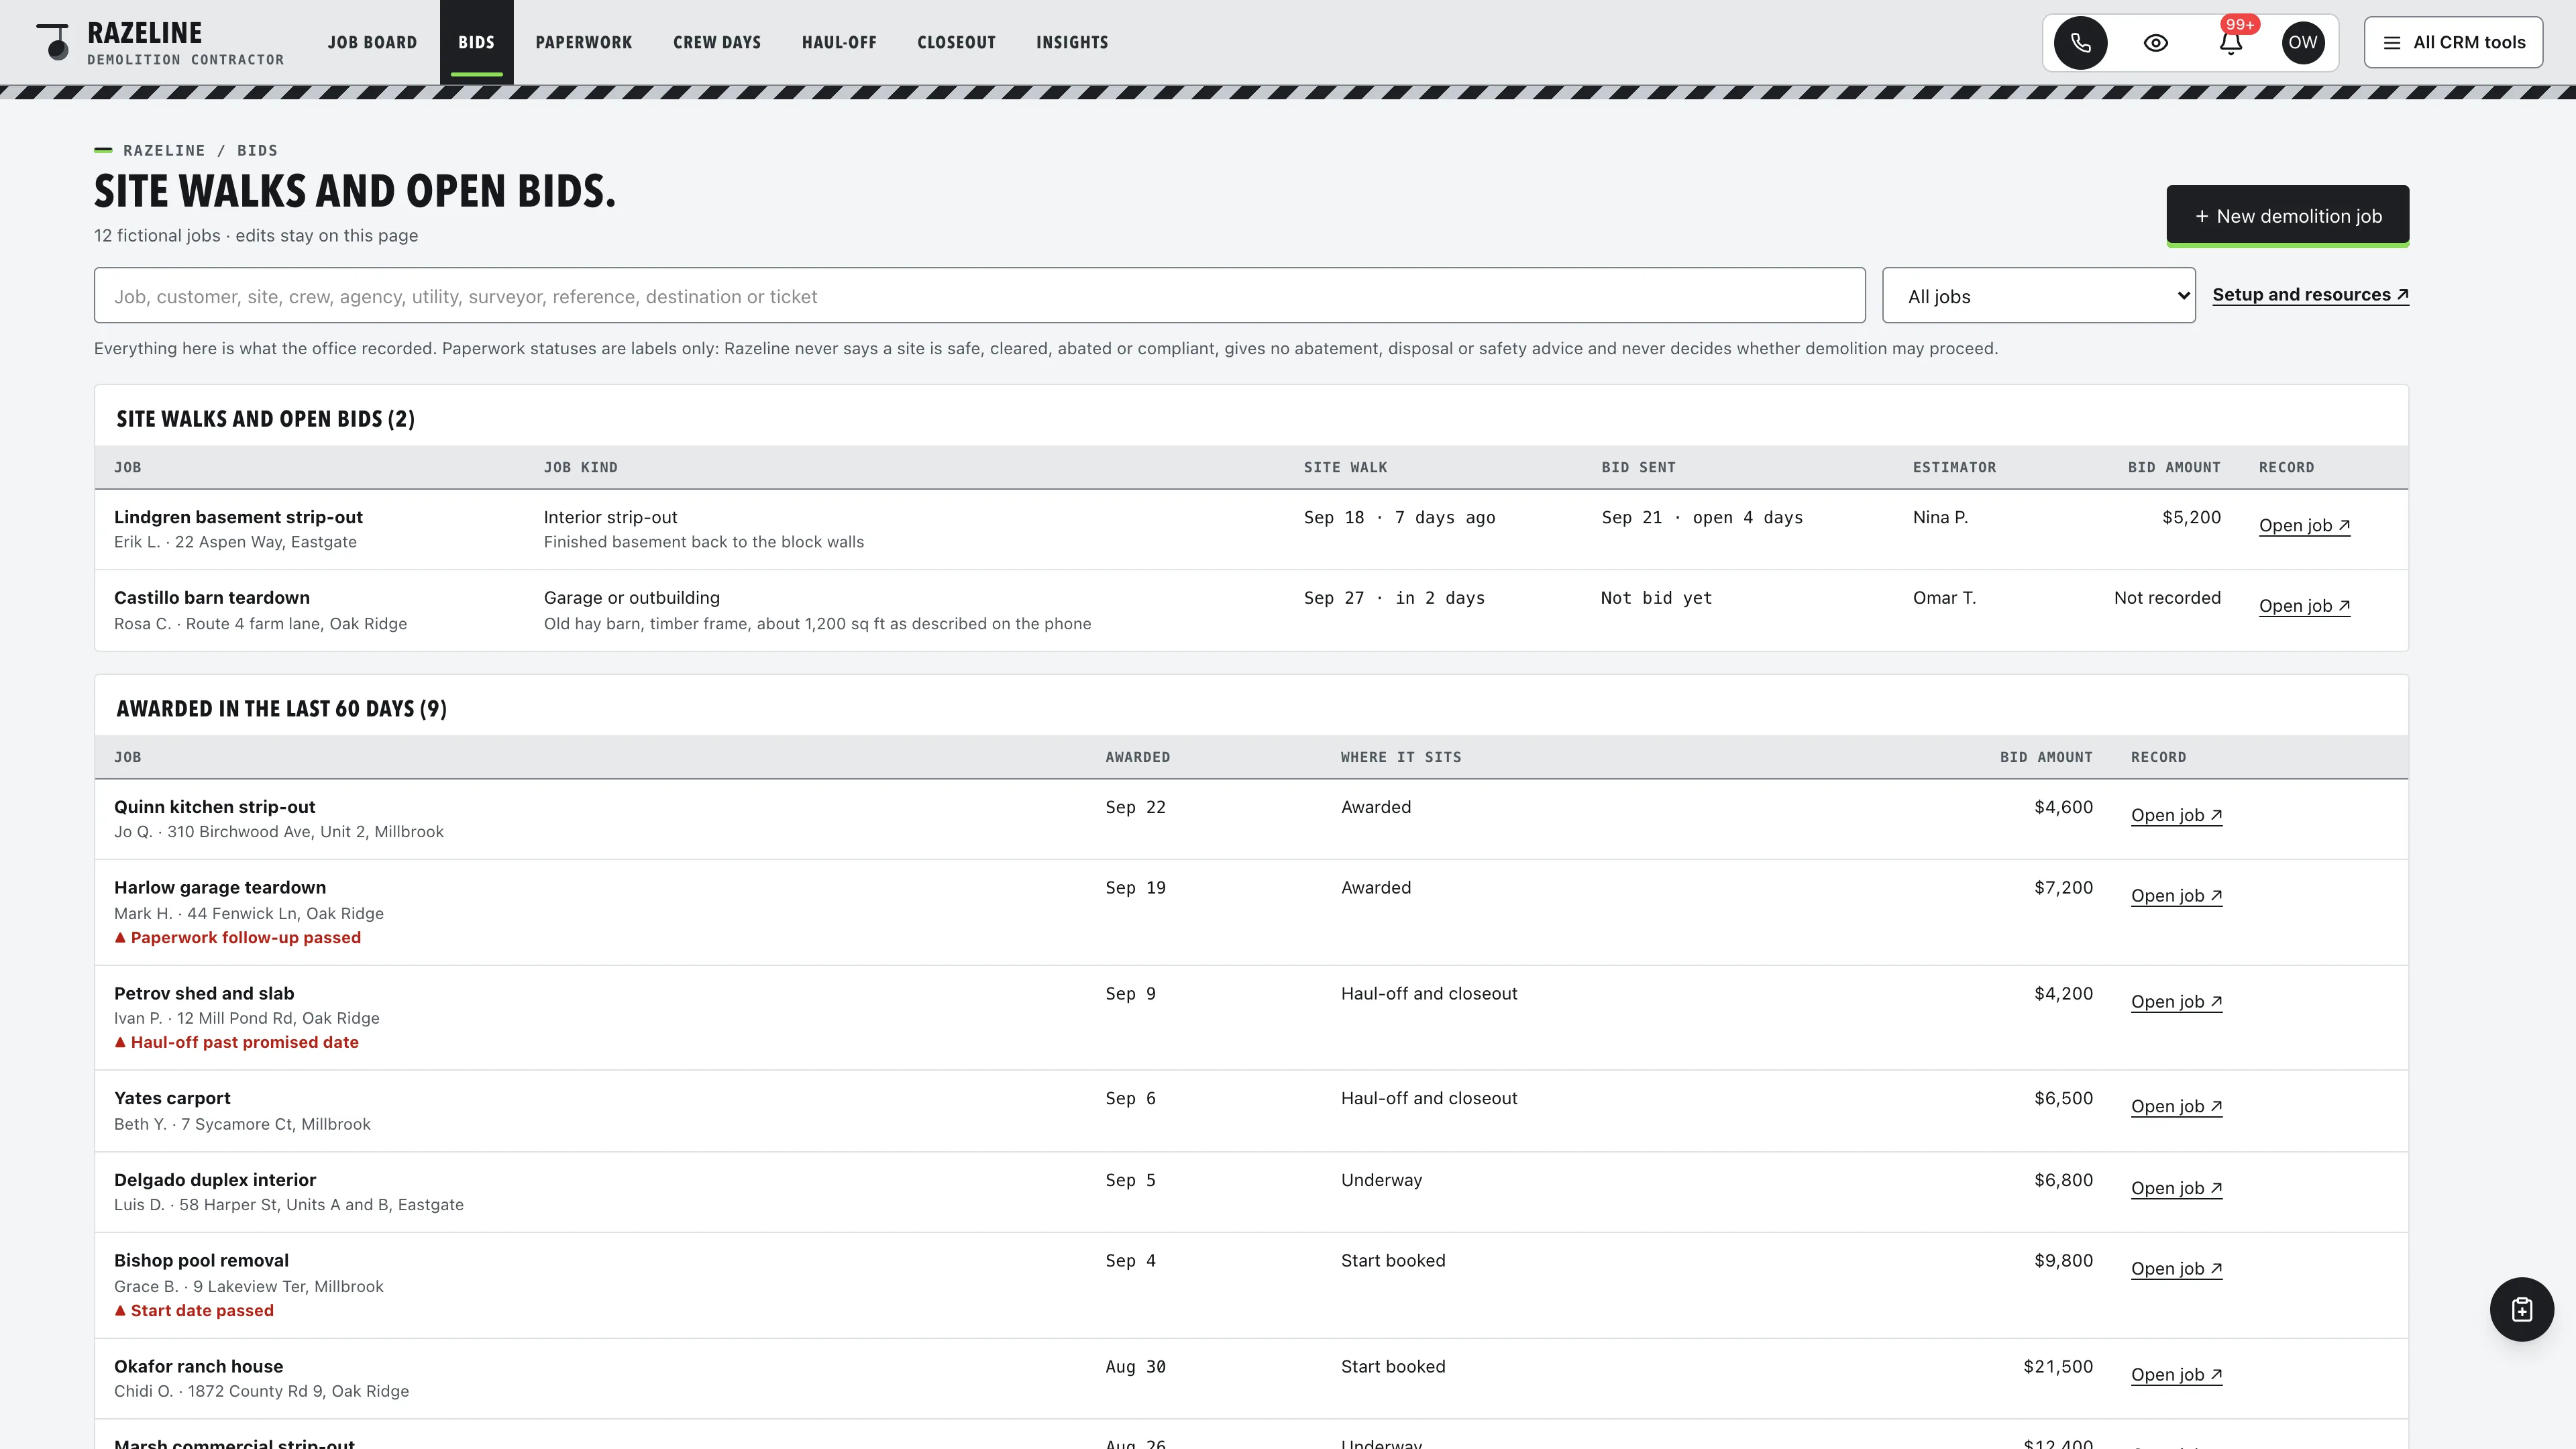2576x1449 pixels.
Task: Click the Site Walk column header
Action: coord(1345,467)
